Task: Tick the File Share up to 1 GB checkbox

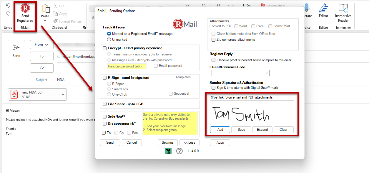Action: (104, 104)
